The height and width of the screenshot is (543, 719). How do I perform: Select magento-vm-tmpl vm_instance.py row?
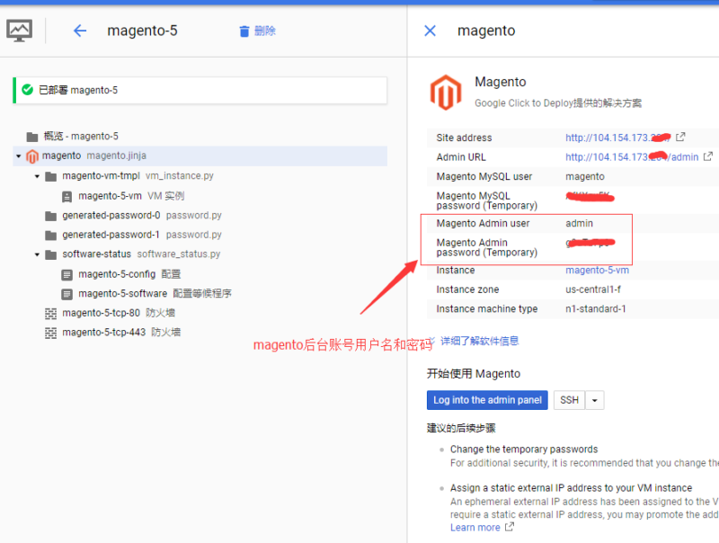pos(200,176)
